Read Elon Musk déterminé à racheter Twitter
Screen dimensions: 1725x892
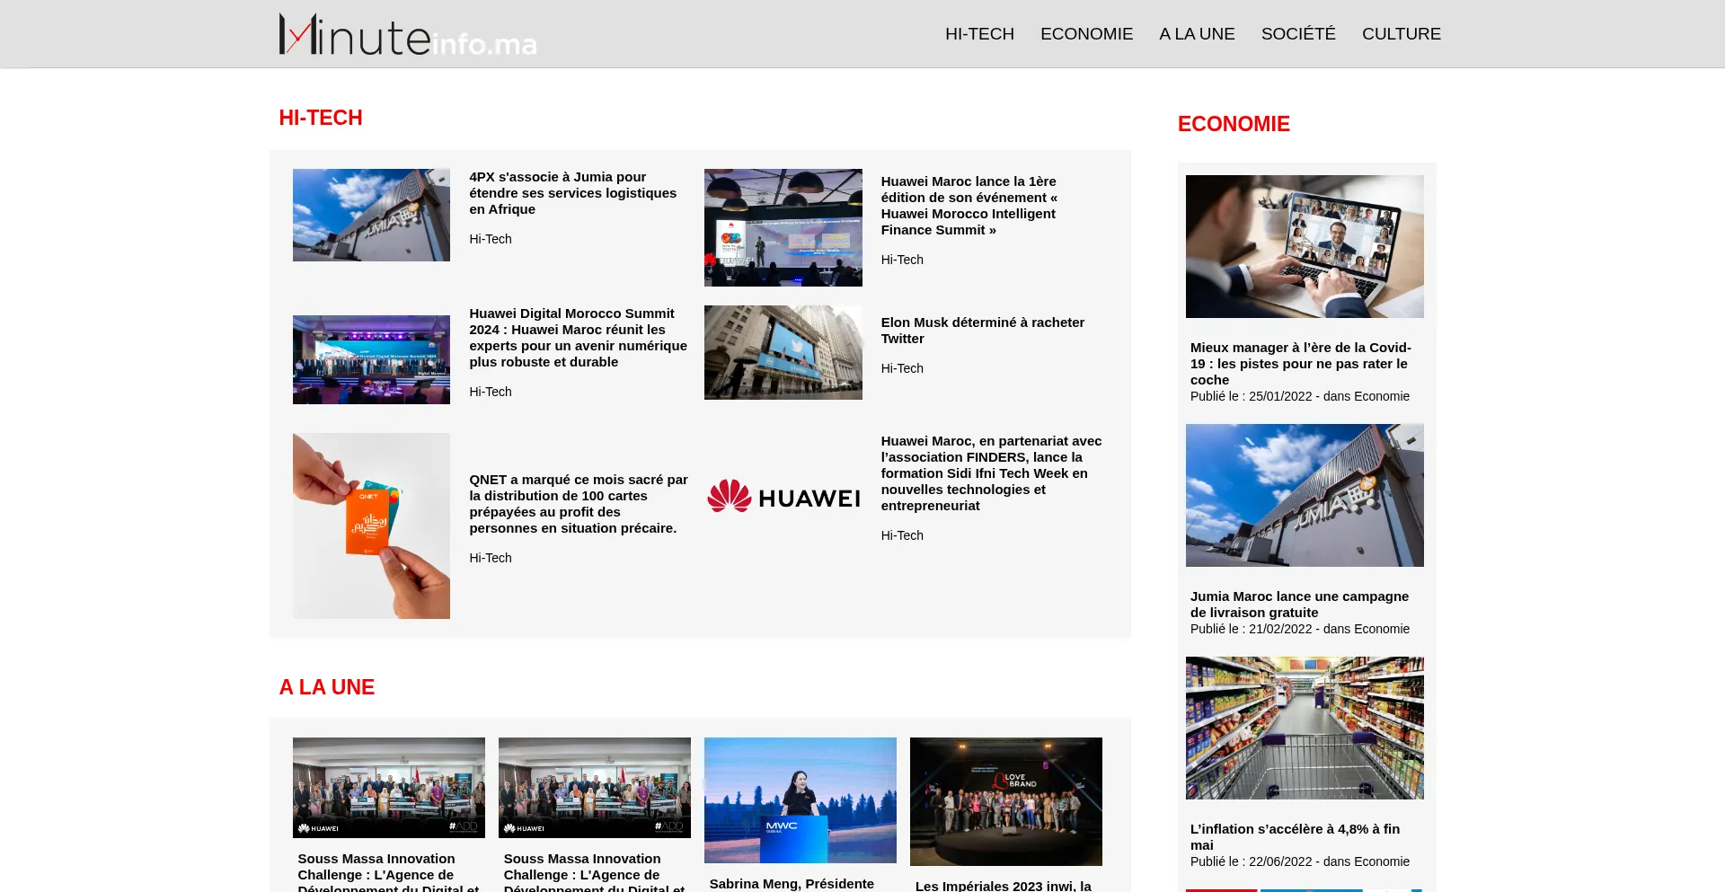click(x=983, y=331)
